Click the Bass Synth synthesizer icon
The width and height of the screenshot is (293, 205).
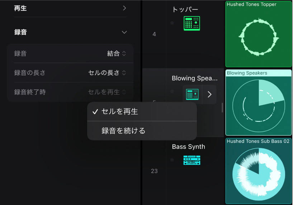pos(192,160)
